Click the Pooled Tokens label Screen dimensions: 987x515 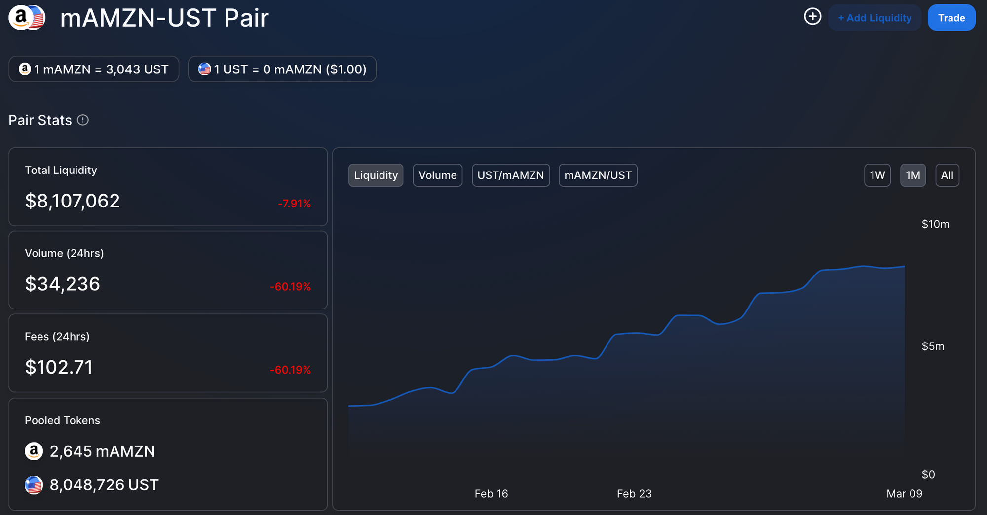(62, 420)
